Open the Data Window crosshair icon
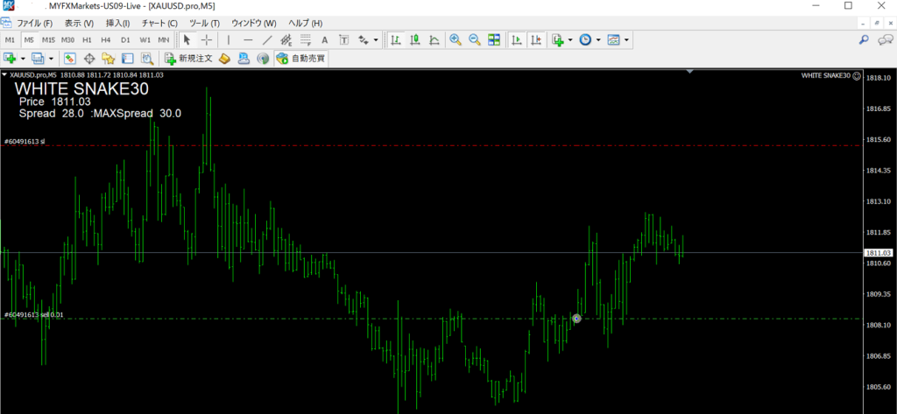The width and height of the screenshot is (897, 414). click(x=89, y=59)
